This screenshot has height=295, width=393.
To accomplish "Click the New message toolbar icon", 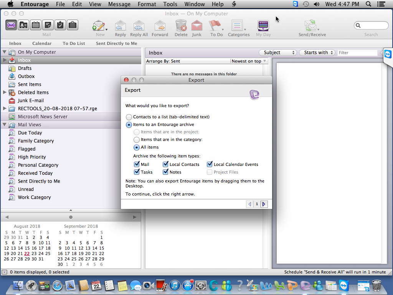I will click(x=99, y=26).
